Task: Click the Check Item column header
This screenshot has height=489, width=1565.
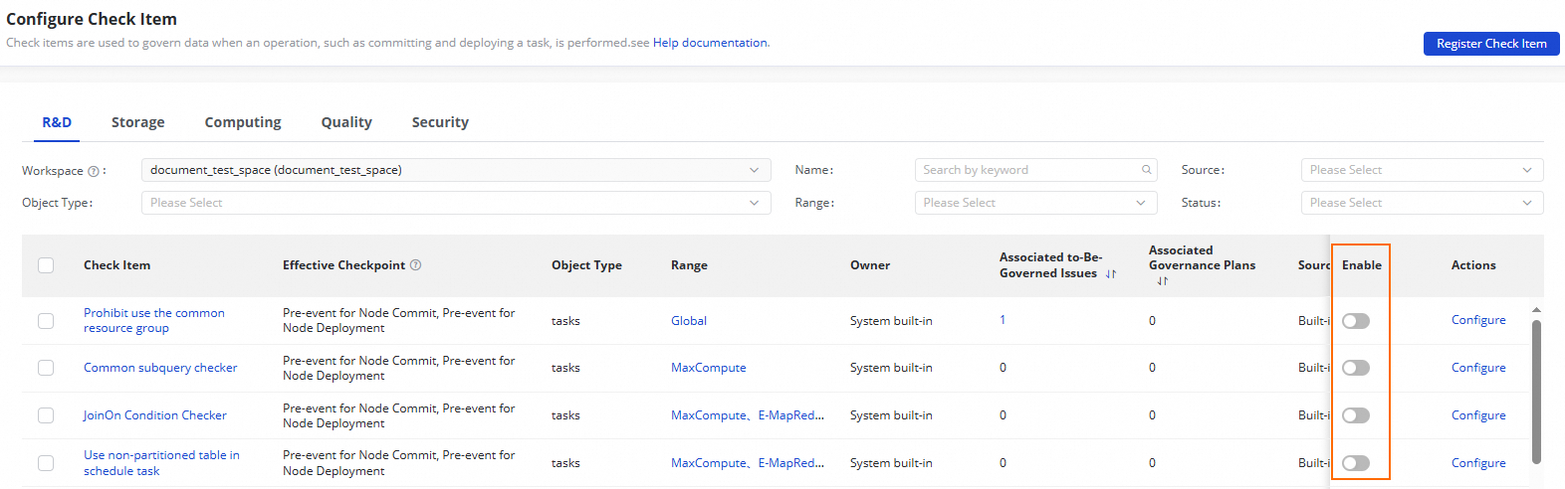Action: tap(116, 265)
